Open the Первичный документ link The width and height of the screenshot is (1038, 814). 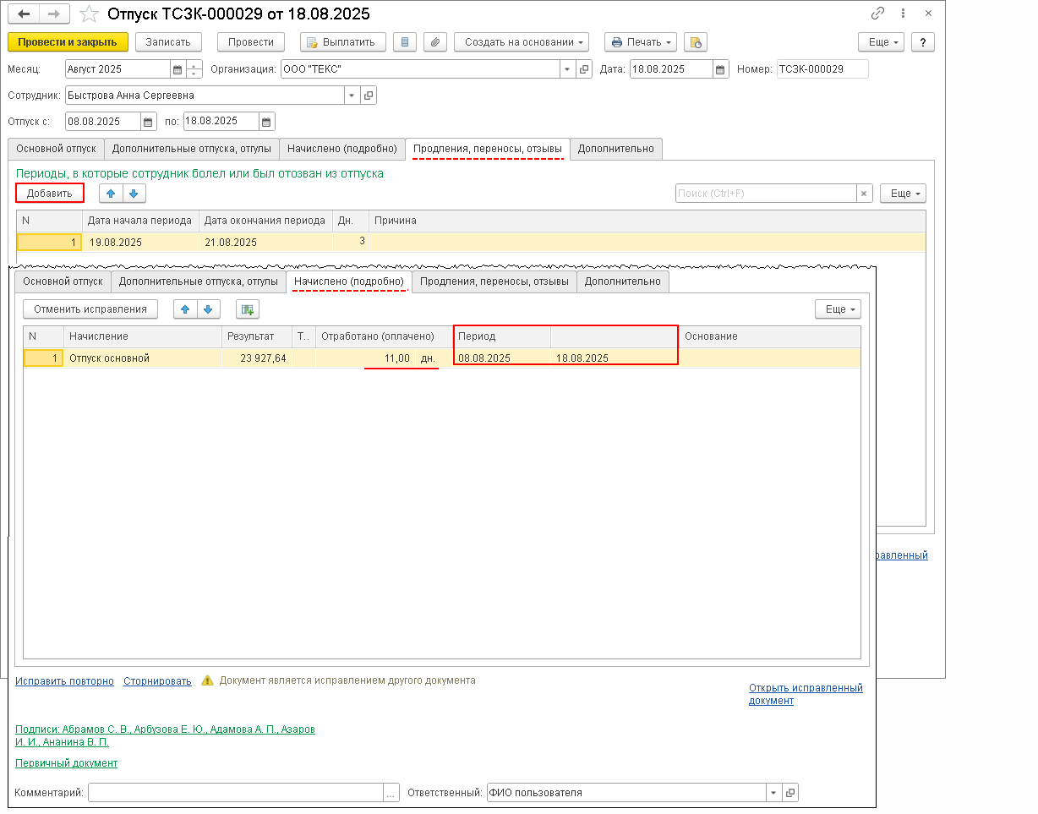pyautogui.click(x=66, y=763)
